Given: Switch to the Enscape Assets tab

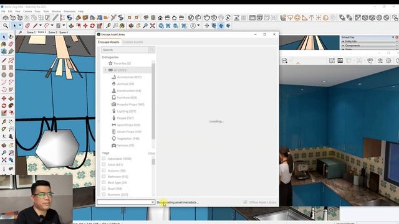Looking at the screenshot, I should [108, 42].
